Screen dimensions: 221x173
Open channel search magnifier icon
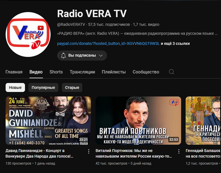(x=171, y=72)
